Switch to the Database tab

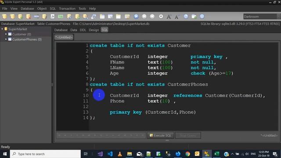61,30
